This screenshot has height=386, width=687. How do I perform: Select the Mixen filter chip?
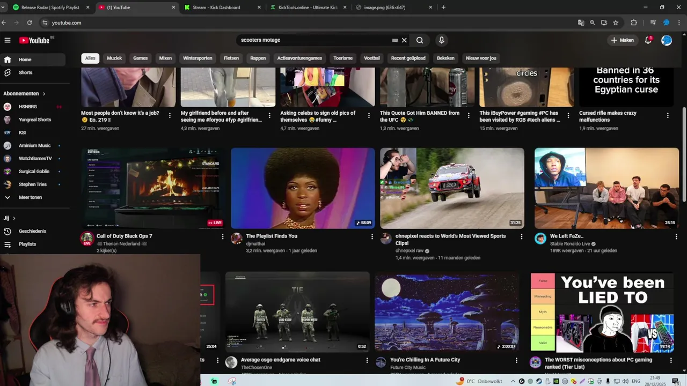click(x=165, y=58)
